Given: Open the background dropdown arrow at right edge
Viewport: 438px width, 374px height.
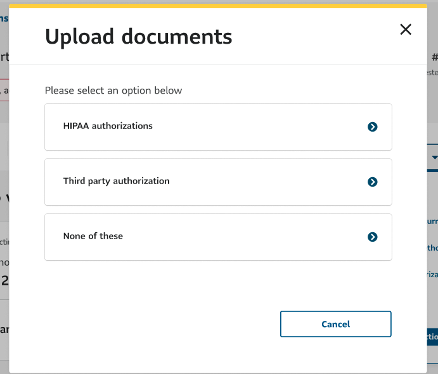Looking at the screenshot, I should pyautogui.click(x=434, y=157).
